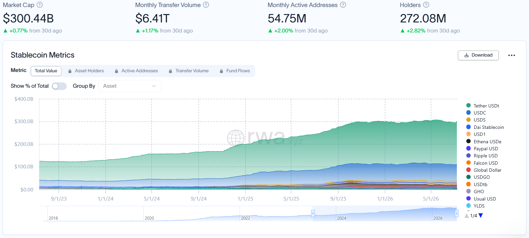Open the three-dot more options menu
529x238 pixels.
pos(512,55)
